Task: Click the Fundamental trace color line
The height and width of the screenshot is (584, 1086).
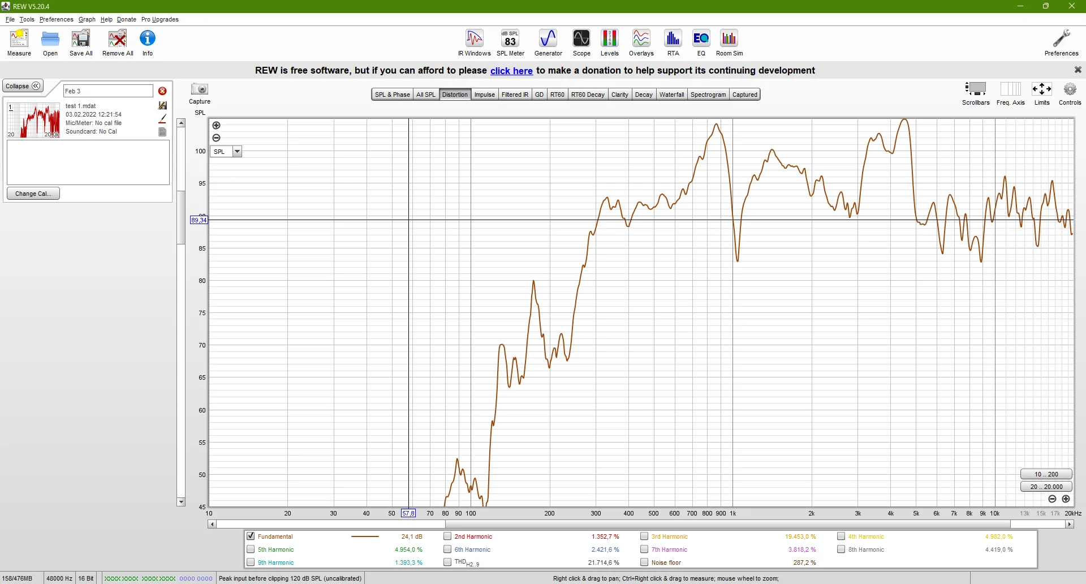Action: coord(365,536)
